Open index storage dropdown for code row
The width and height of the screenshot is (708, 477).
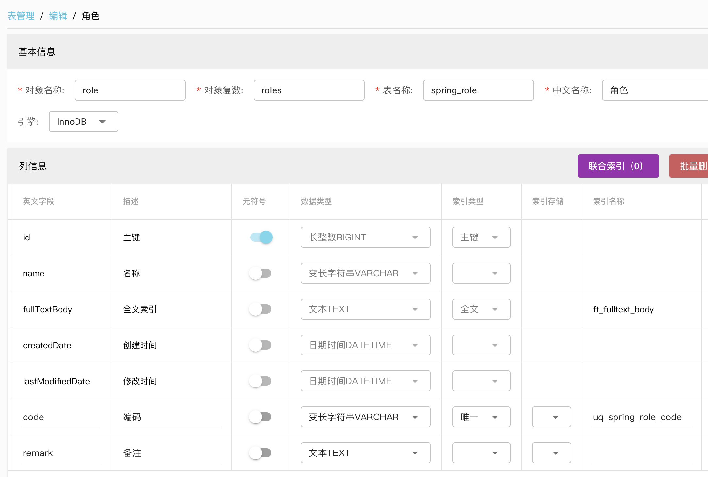coord(551,417)
